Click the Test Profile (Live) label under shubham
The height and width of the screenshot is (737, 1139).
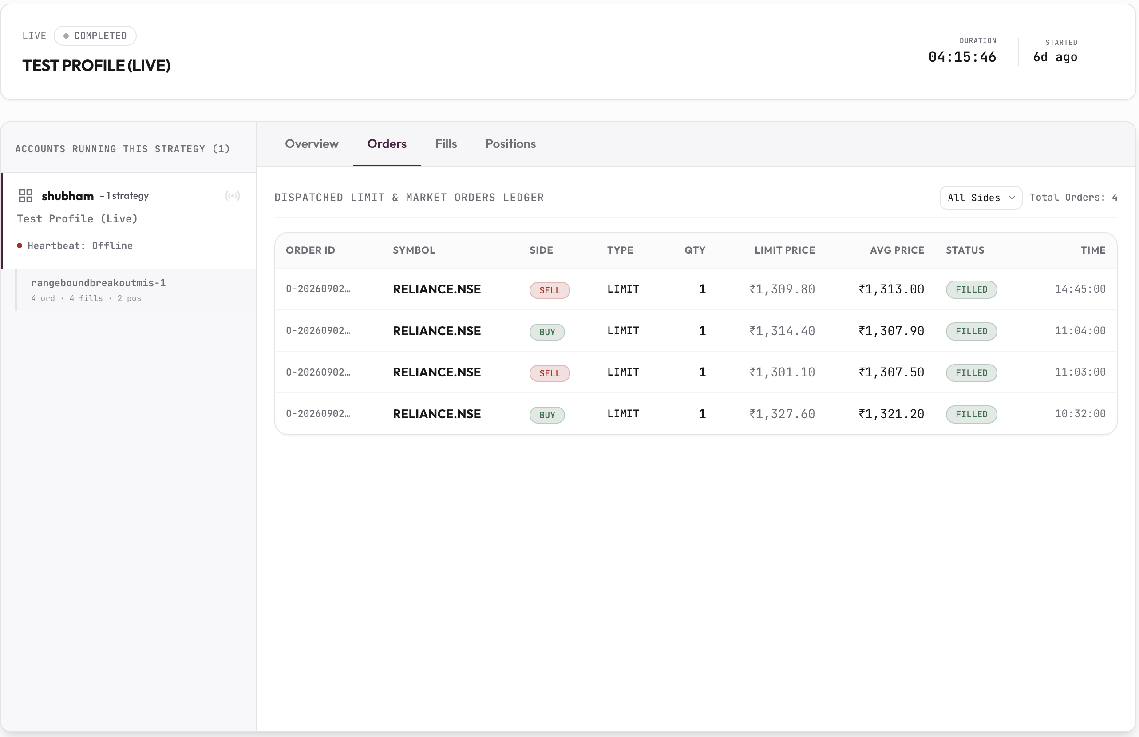click(x=78, y=219)
